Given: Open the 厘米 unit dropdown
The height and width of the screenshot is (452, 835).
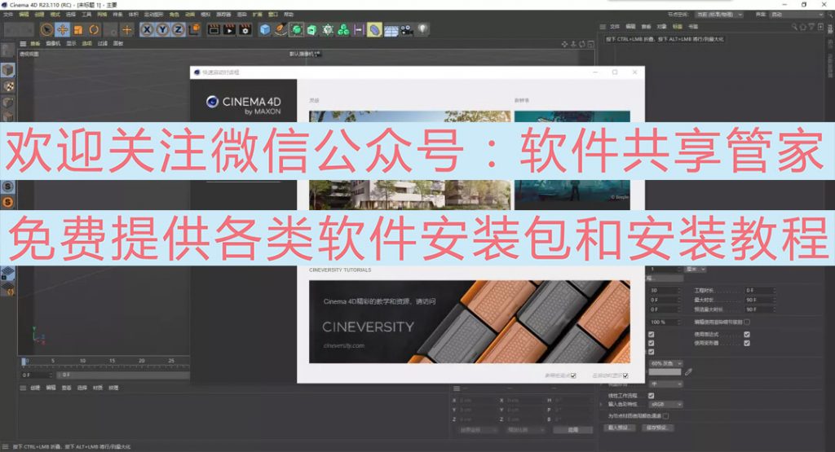Looking at the screenshot, I should (696, 270).
